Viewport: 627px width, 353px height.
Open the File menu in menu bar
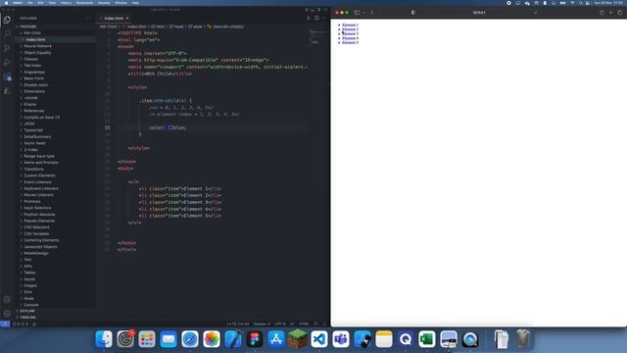(30, 3)
